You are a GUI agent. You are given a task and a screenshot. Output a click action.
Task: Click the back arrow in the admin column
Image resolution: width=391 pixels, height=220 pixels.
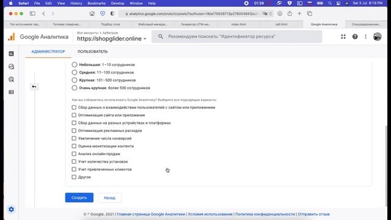34,87
